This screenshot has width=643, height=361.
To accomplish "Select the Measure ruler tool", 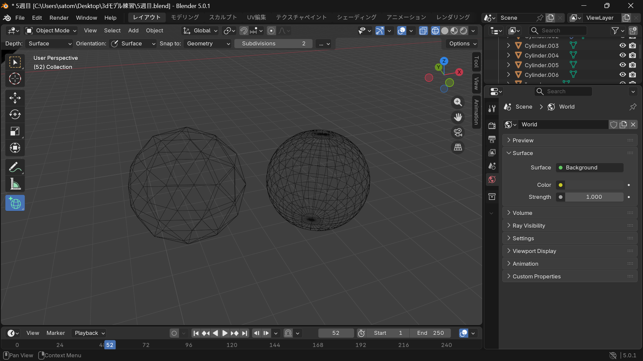I will coord(15,184).
